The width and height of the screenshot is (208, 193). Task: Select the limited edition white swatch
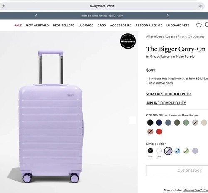coord(159,151)
